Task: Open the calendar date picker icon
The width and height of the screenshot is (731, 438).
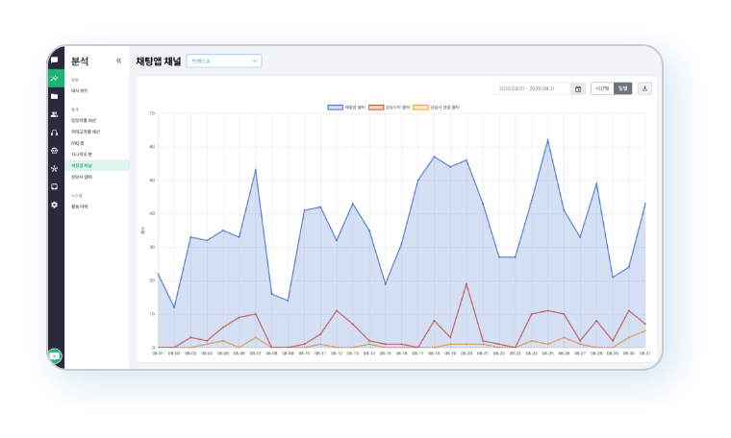Action: click(578, 88)
